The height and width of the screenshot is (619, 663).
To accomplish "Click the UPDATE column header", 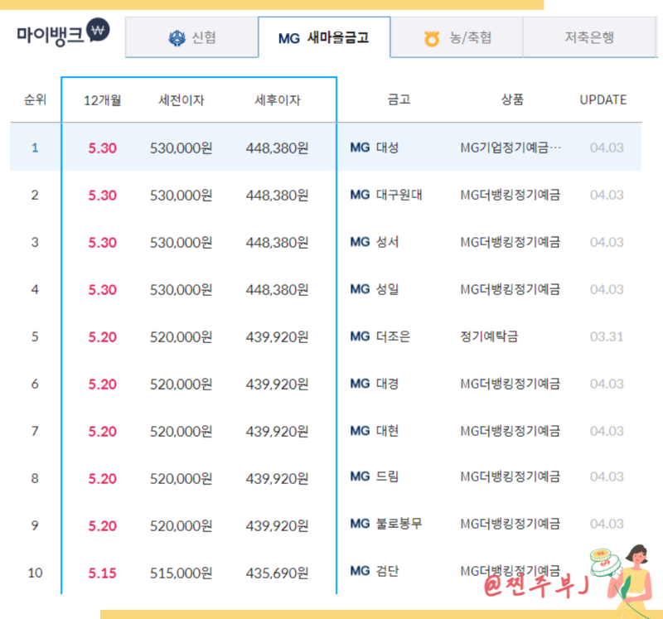I will pos(603,99).
